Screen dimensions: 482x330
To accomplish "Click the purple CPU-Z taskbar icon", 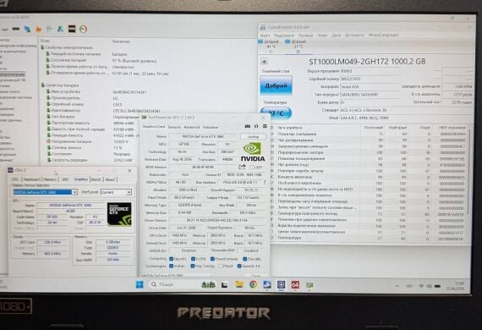I will pyautogui.click(x=281, y=285).
